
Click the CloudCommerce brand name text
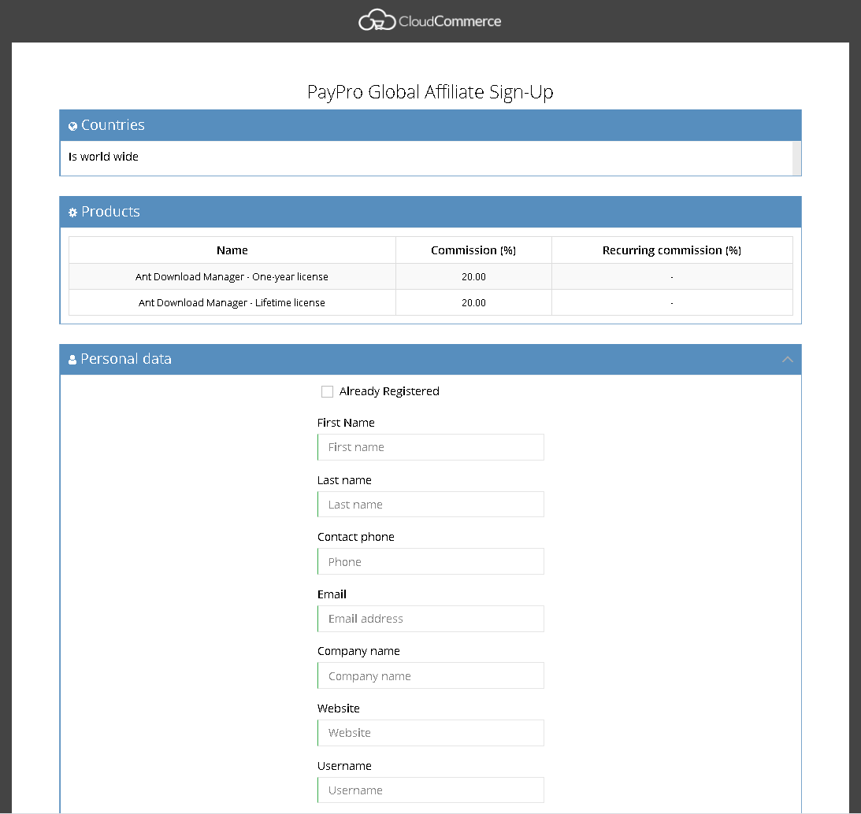pyautogui.click(x=450, y=21)
